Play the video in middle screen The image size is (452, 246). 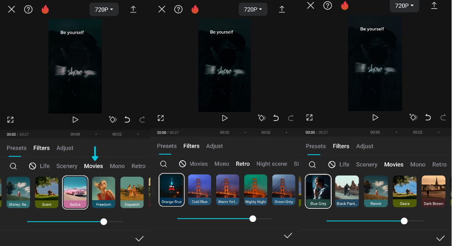(x=225, y=118)
